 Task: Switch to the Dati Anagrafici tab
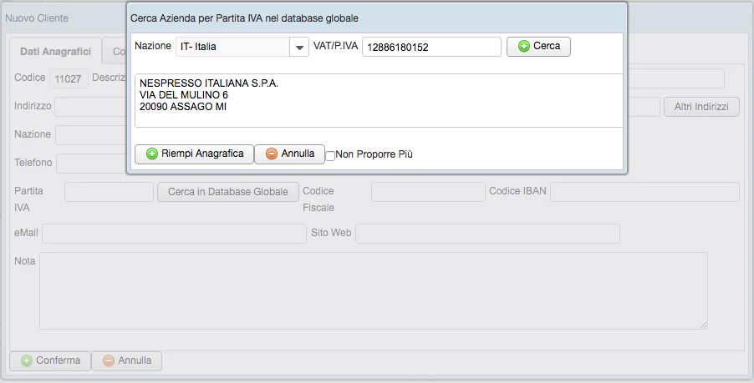(x=55, y=52)
